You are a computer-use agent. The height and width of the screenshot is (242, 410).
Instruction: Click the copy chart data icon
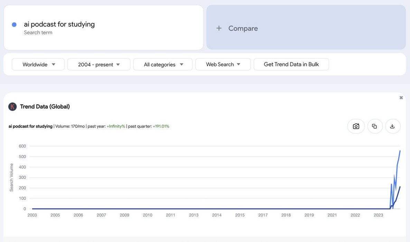pyautogui.click(x=375, y=126)
